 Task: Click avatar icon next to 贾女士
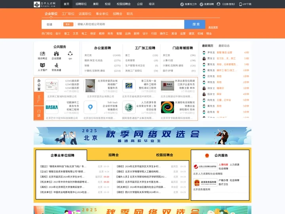(204, 58)
